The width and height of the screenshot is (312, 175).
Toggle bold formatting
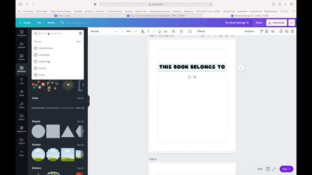point(148,31)
